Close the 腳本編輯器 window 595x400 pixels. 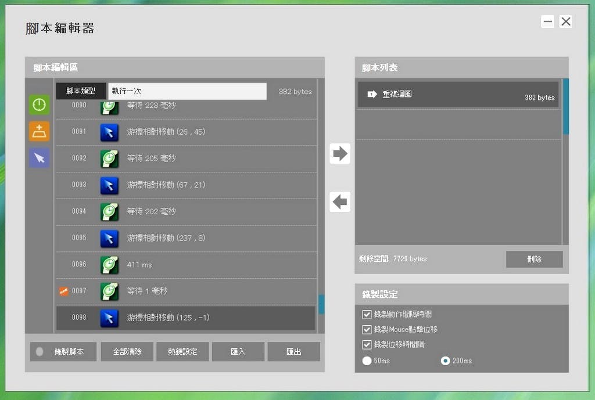[566, 21]
